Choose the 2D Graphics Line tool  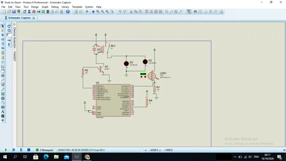pos(3,89)
